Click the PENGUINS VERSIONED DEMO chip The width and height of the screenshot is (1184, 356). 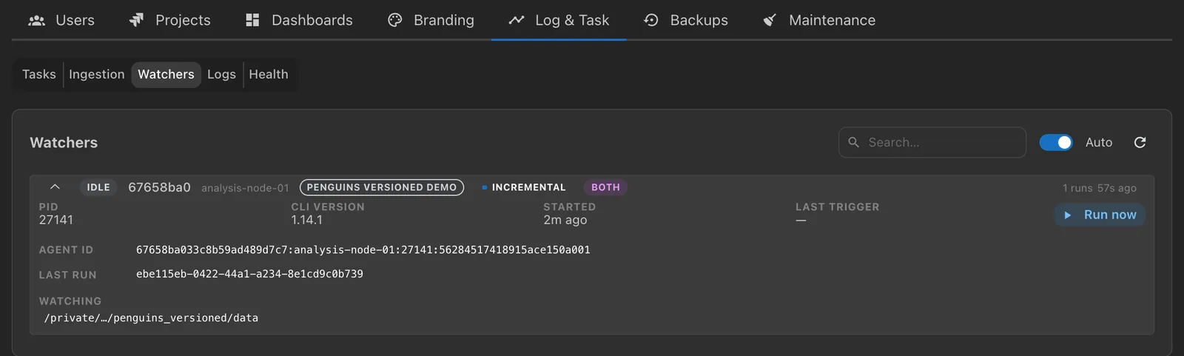pyautogui.click(x=382, y=187)
